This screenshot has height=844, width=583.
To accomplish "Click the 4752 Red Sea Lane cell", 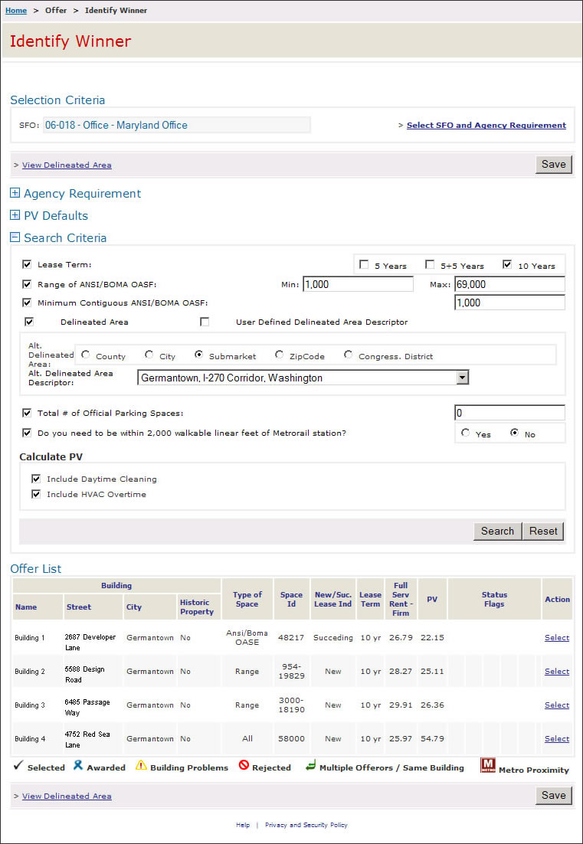I will 93,740.
